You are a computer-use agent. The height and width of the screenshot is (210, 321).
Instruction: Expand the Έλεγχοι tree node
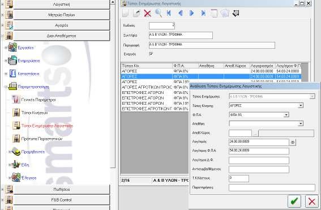[x=10, y=178]
